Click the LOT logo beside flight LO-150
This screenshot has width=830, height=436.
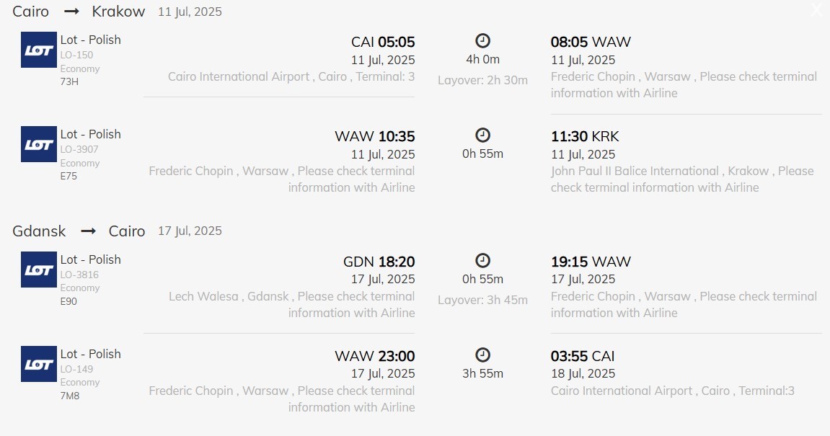(x=39, y=50)
